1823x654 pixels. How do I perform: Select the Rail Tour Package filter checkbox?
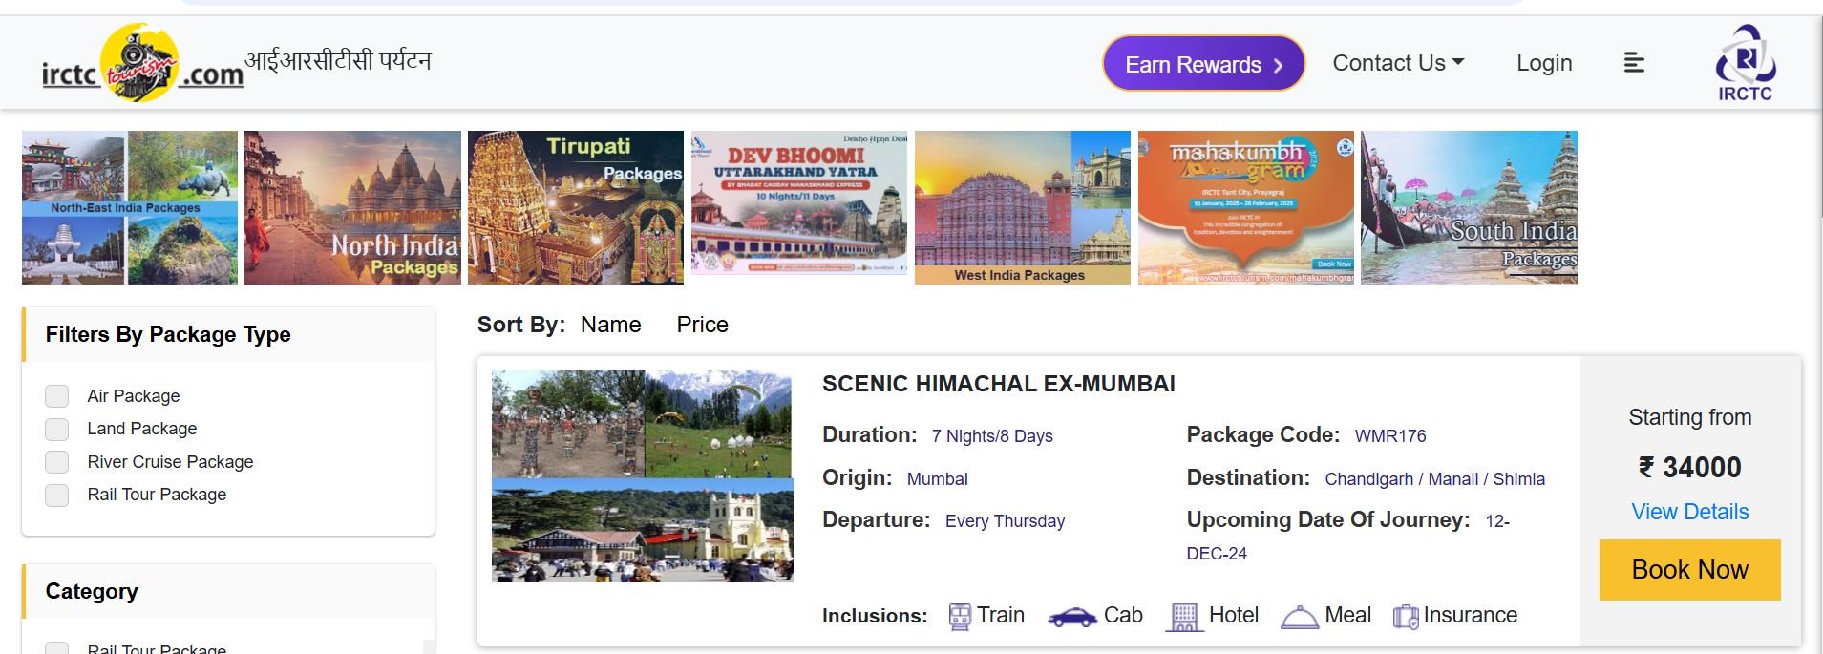(57, 495)
